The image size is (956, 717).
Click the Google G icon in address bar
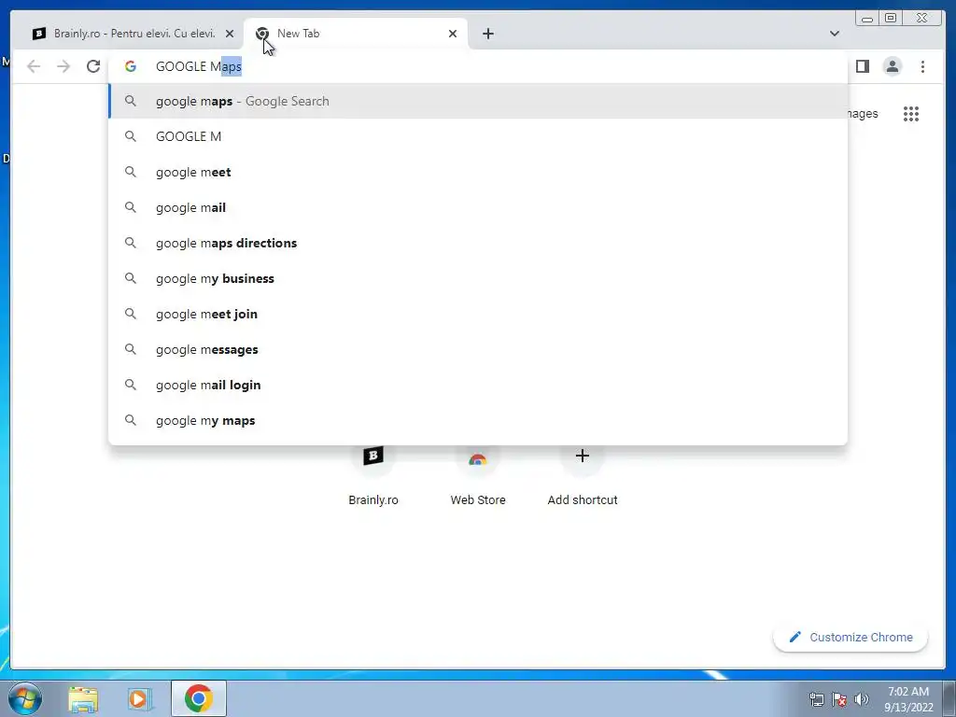coord(131,66)
